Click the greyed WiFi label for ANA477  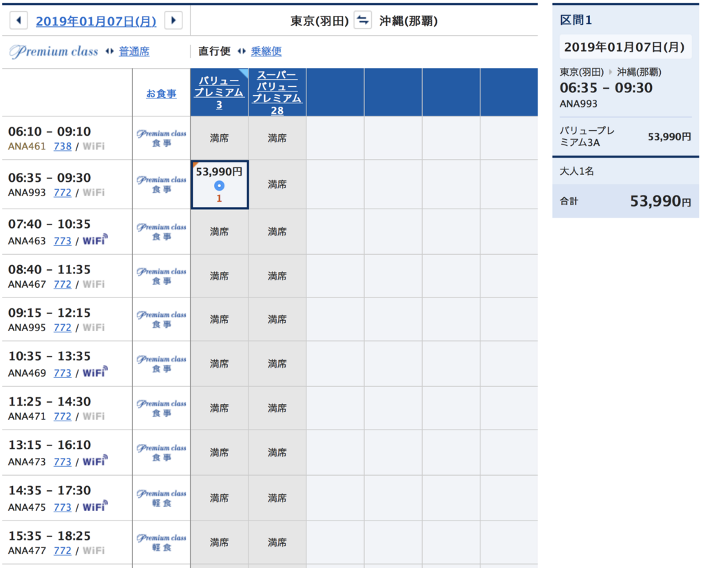tap(94, 551)
